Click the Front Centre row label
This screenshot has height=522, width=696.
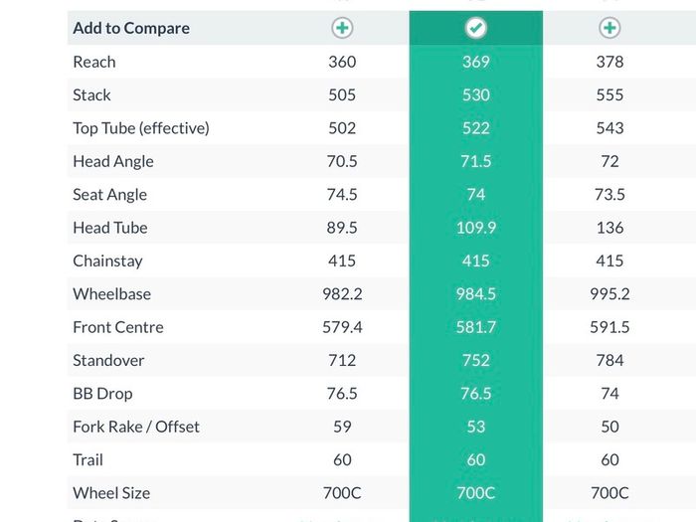click(x=118, y=327)
